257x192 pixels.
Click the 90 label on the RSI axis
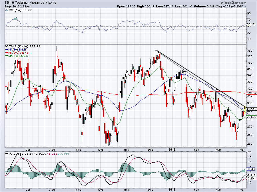(249, 13)
